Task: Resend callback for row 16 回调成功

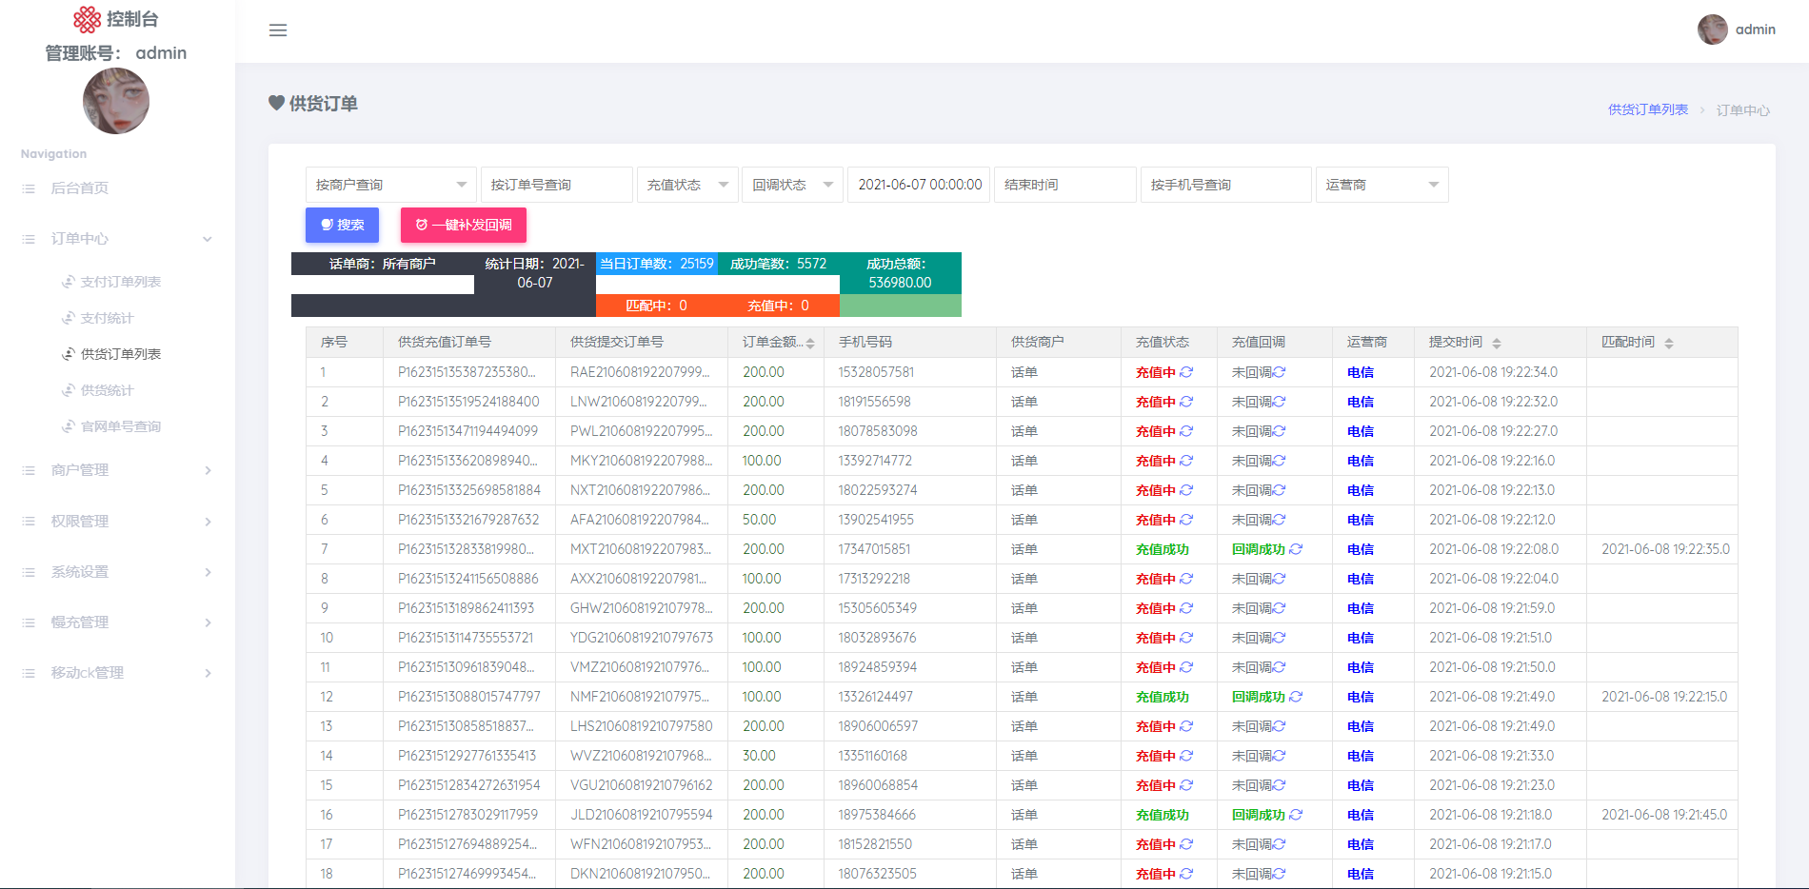Action: click(x=1296, y=815)
